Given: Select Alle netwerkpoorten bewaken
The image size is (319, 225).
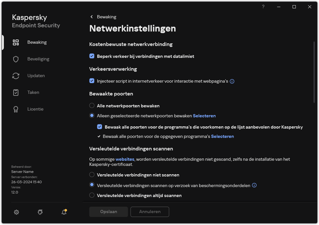Looking at the screenshot, I should pos(92,105).
